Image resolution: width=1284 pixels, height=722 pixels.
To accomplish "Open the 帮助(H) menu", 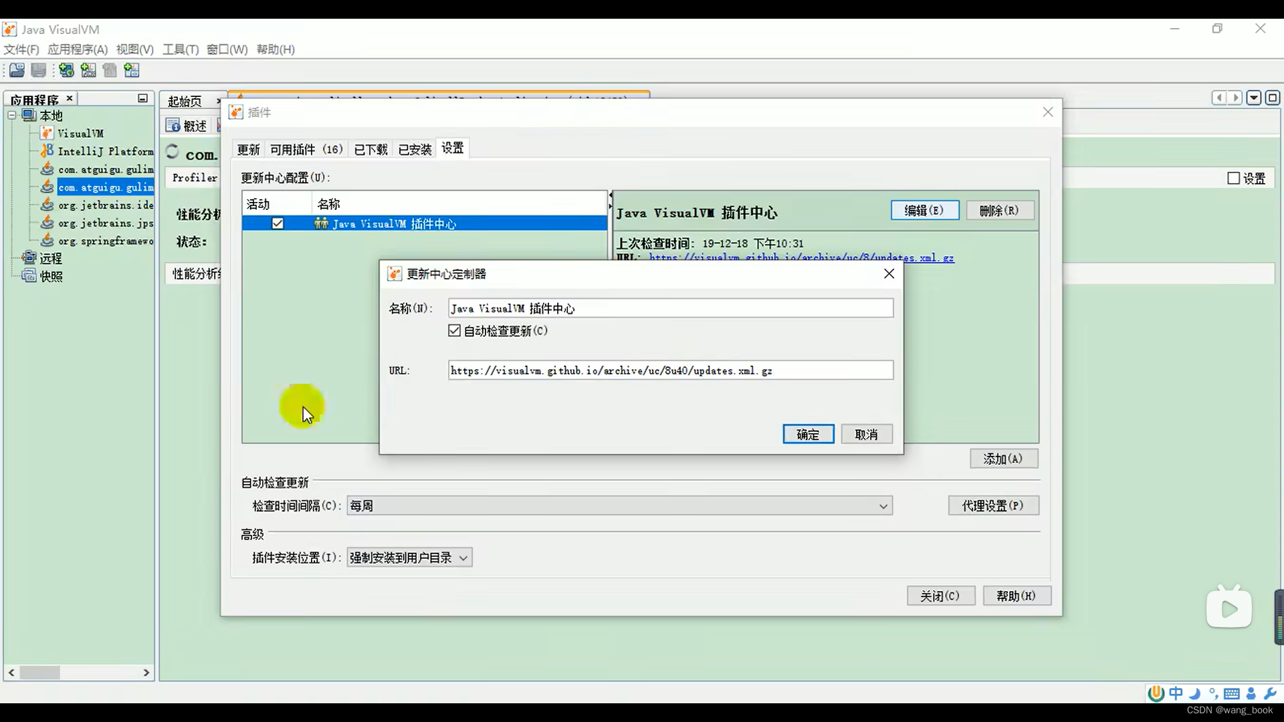I will (x=276, y=49).
